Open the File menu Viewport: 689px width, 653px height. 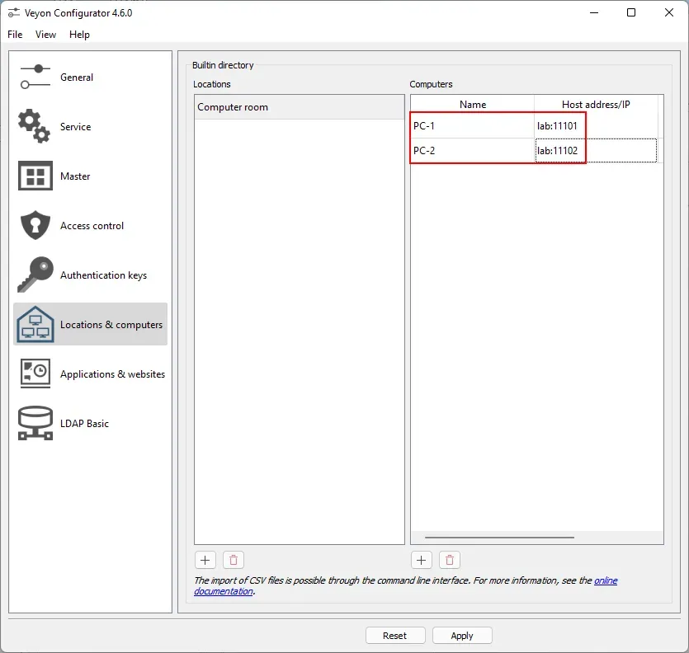pyautogui.click(x=15, y=35)
